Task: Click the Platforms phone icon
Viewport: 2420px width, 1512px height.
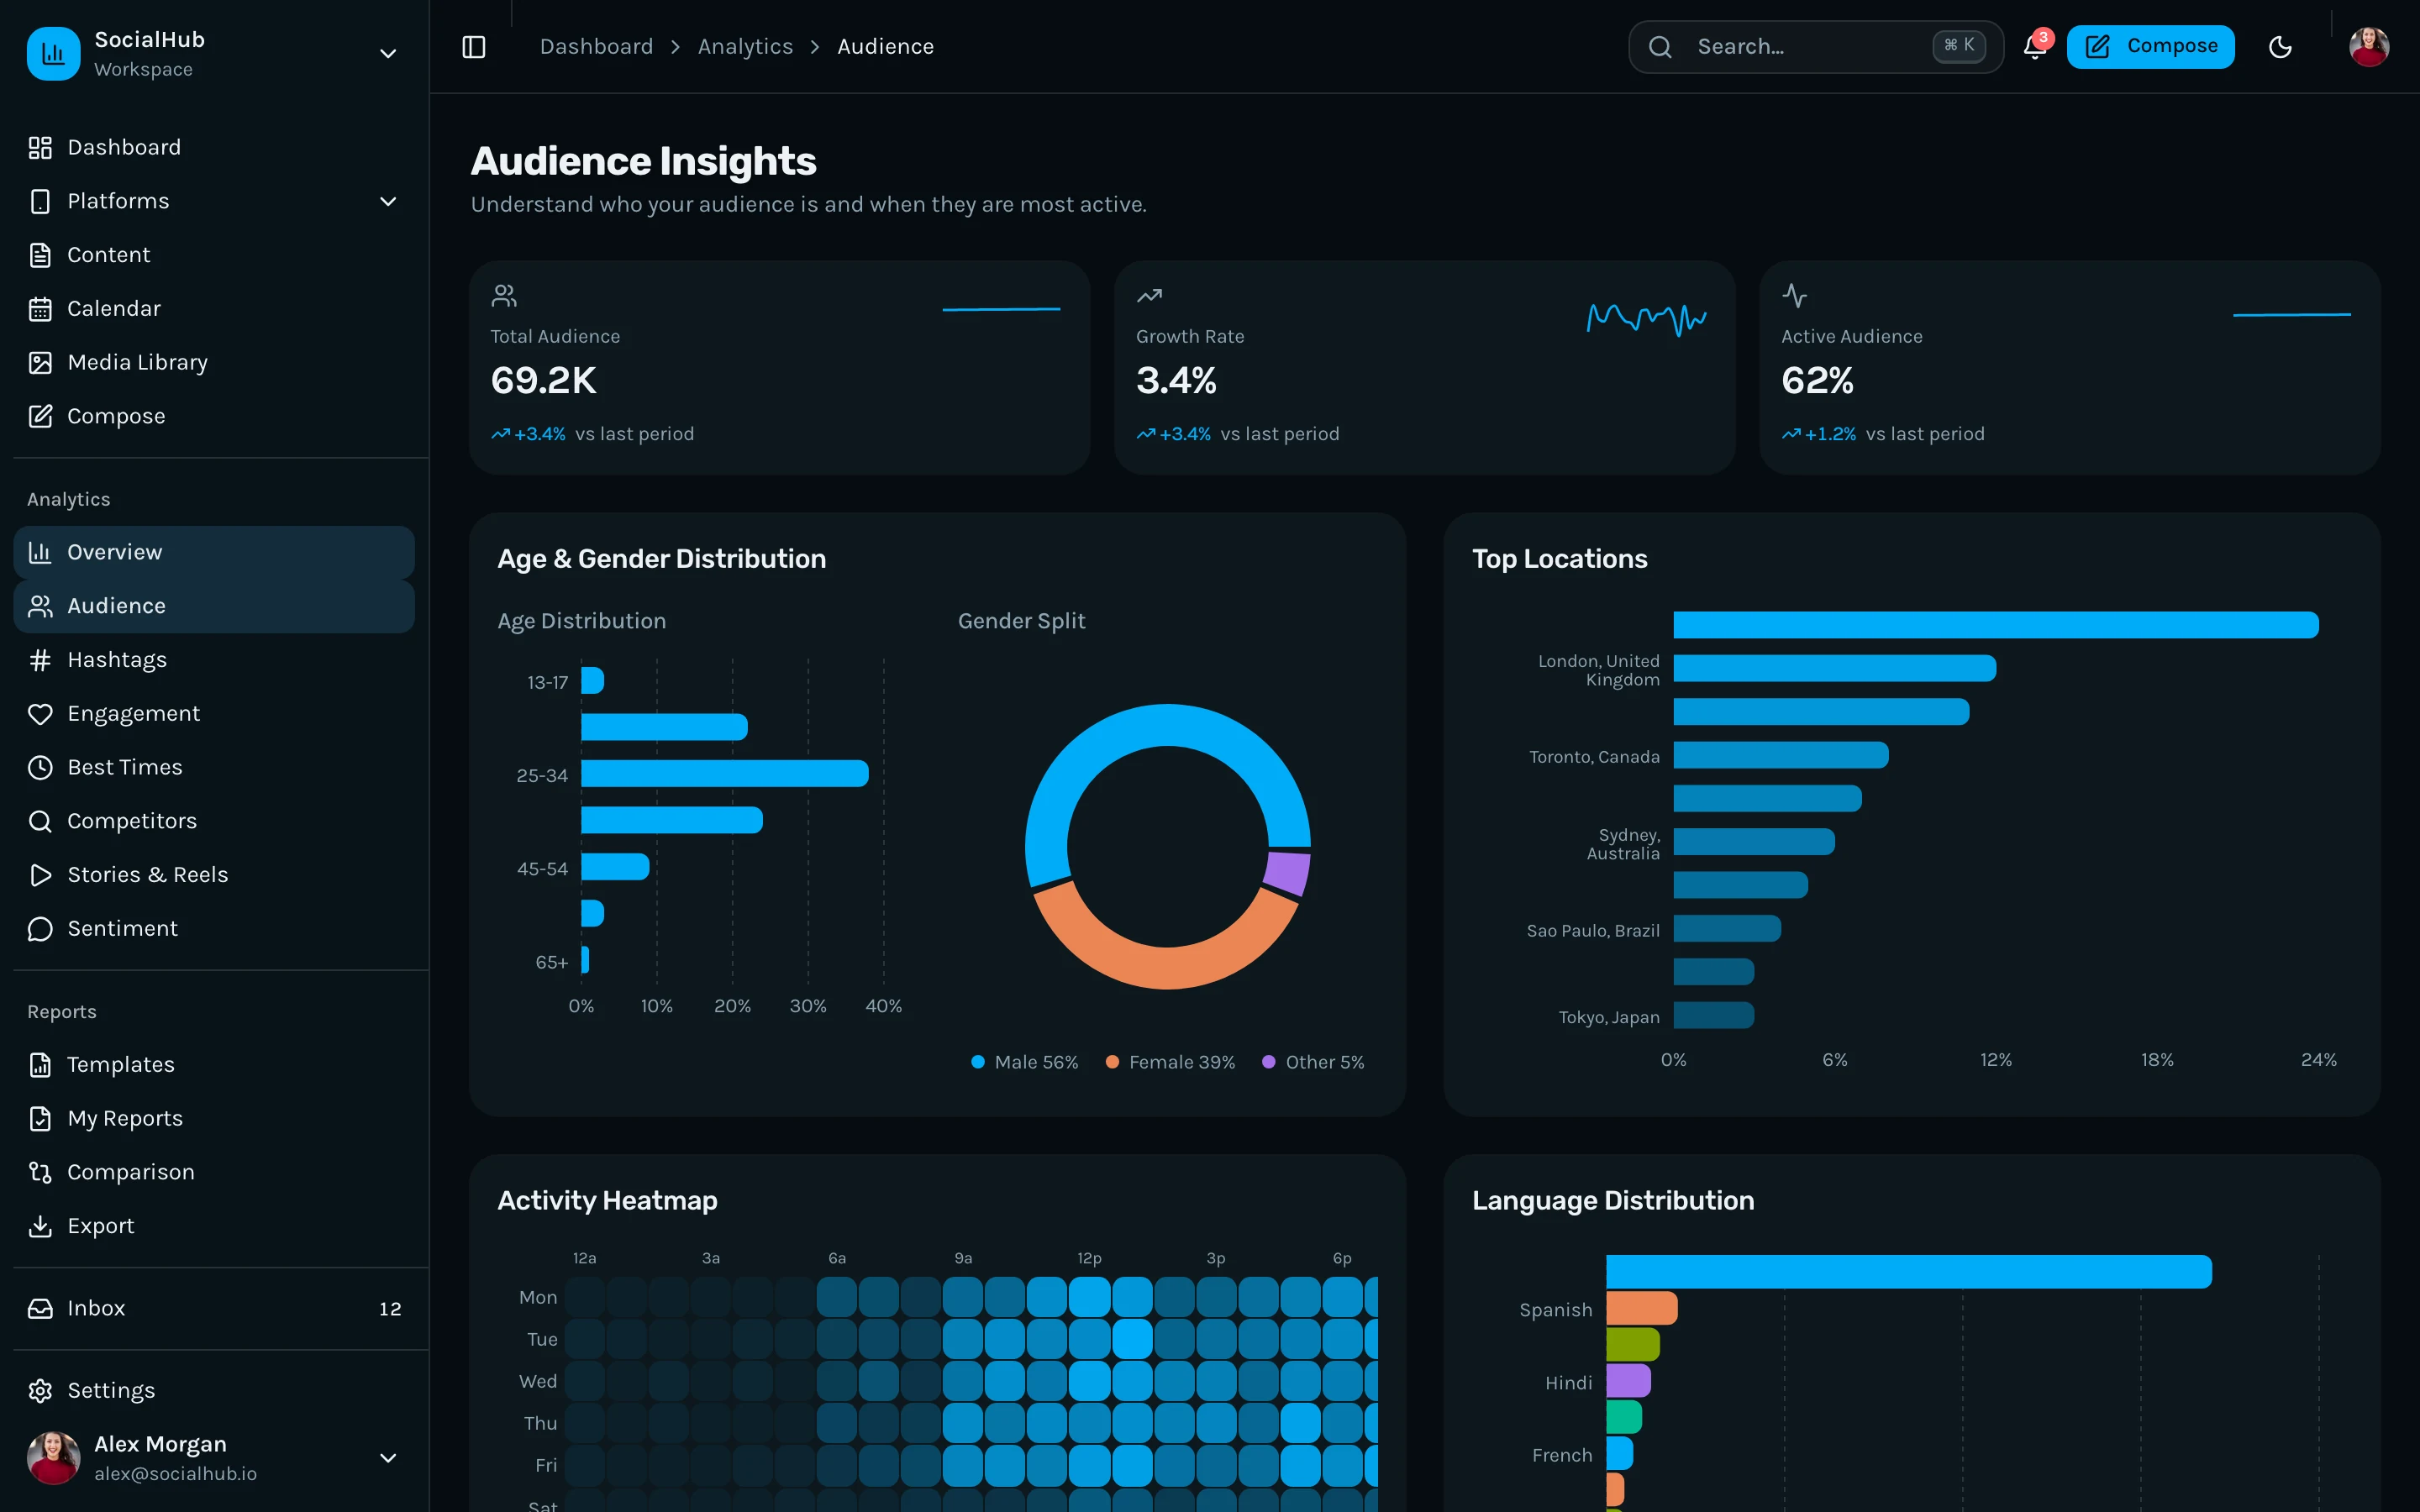Action: pyautogui.click(x=40, y=202)
